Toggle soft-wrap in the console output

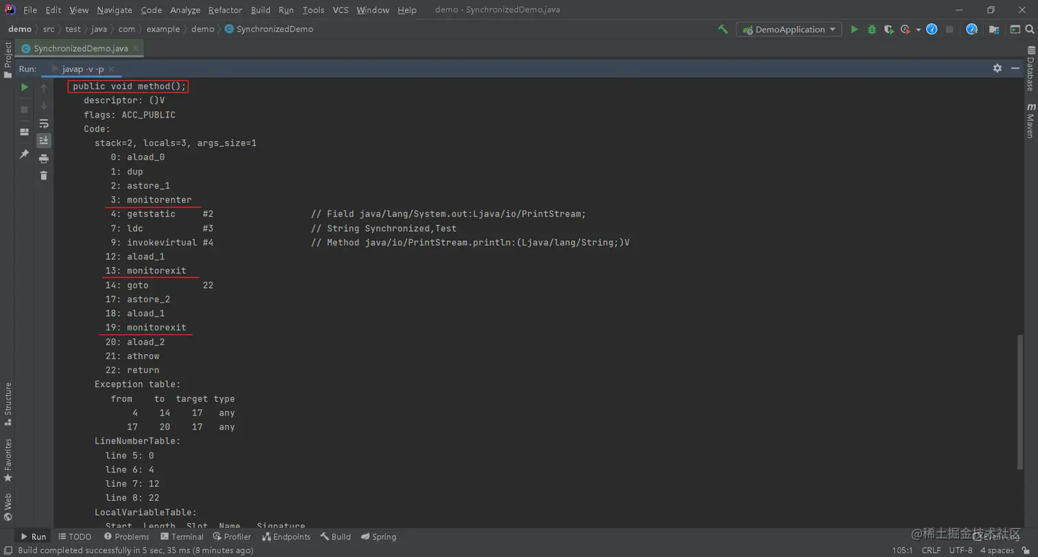(x=44, y=124)
